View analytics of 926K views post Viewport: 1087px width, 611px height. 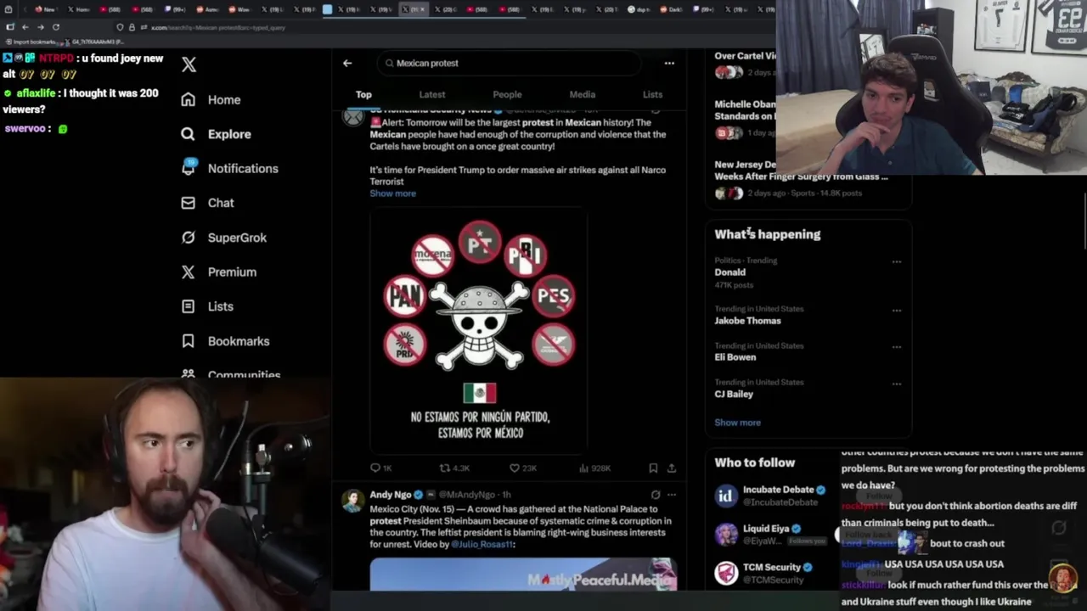tap(594, 468)
